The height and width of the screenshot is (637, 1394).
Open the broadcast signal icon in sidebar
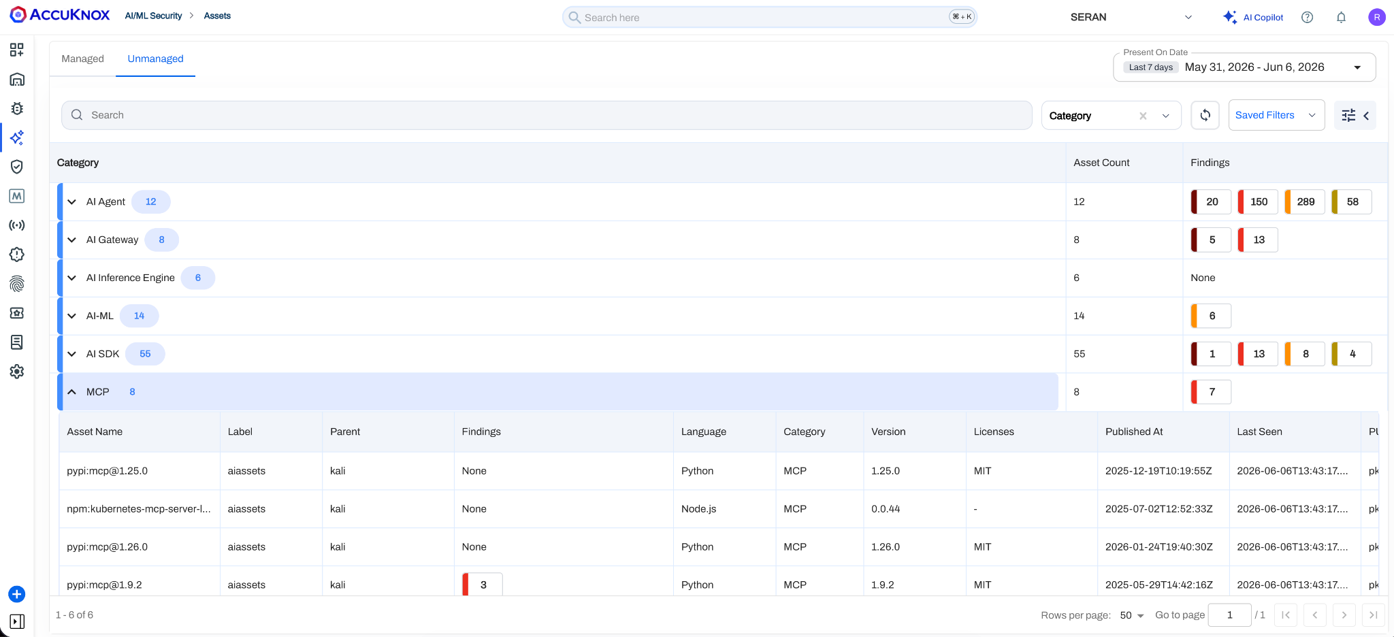[17, 225]
